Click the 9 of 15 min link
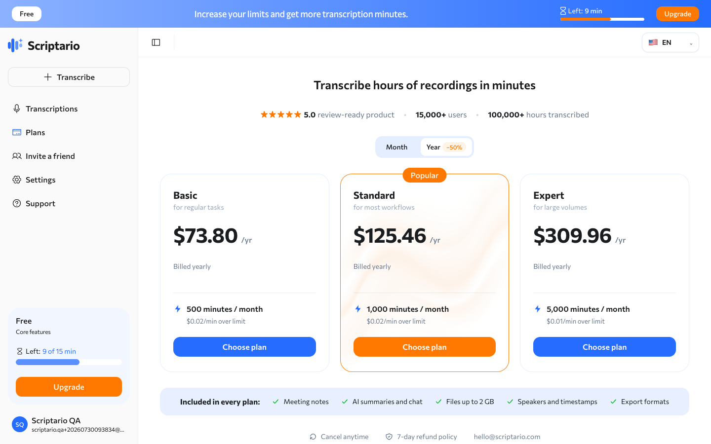This screenshot has width=711, height=444. pyautogui.click(x=59, y=351)
